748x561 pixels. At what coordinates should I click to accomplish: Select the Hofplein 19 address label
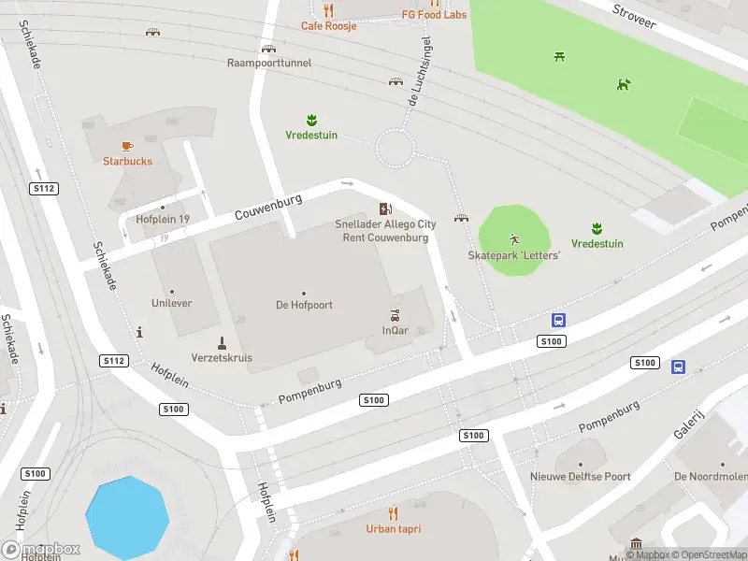163,220
